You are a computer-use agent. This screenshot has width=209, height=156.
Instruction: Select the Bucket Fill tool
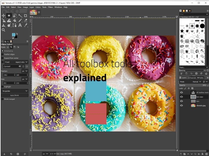point(14,20)
